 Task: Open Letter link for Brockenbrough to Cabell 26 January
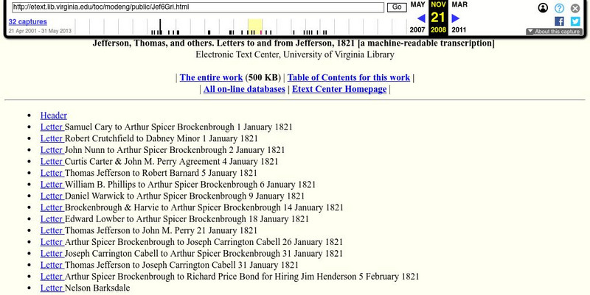coord(52,242)
